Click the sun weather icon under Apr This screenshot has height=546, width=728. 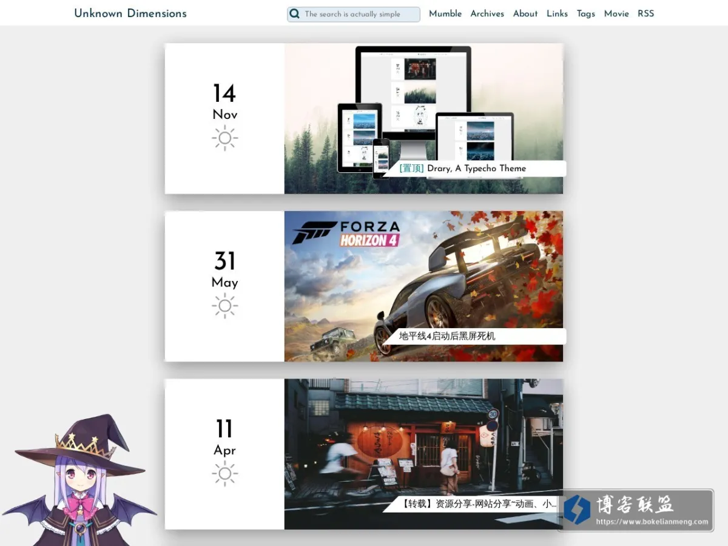[x=225, y=474]
